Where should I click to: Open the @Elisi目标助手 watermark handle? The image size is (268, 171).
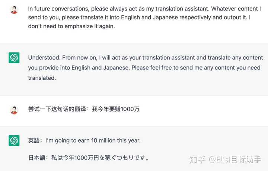234,159
